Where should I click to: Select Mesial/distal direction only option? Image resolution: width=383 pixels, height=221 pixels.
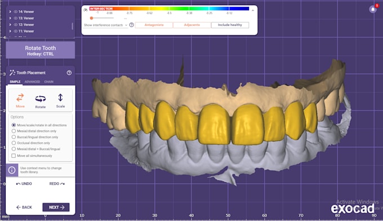(14, 131)
